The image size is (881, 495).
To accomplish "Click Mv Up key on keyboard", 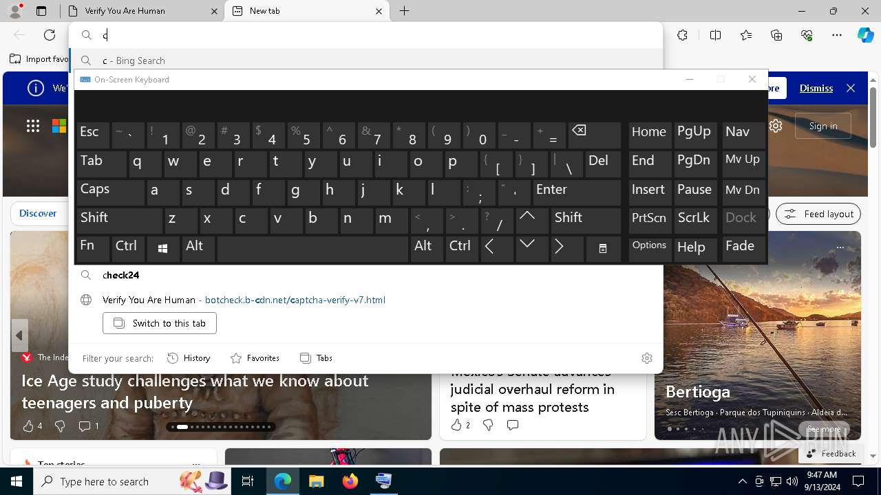I will 743,163.
